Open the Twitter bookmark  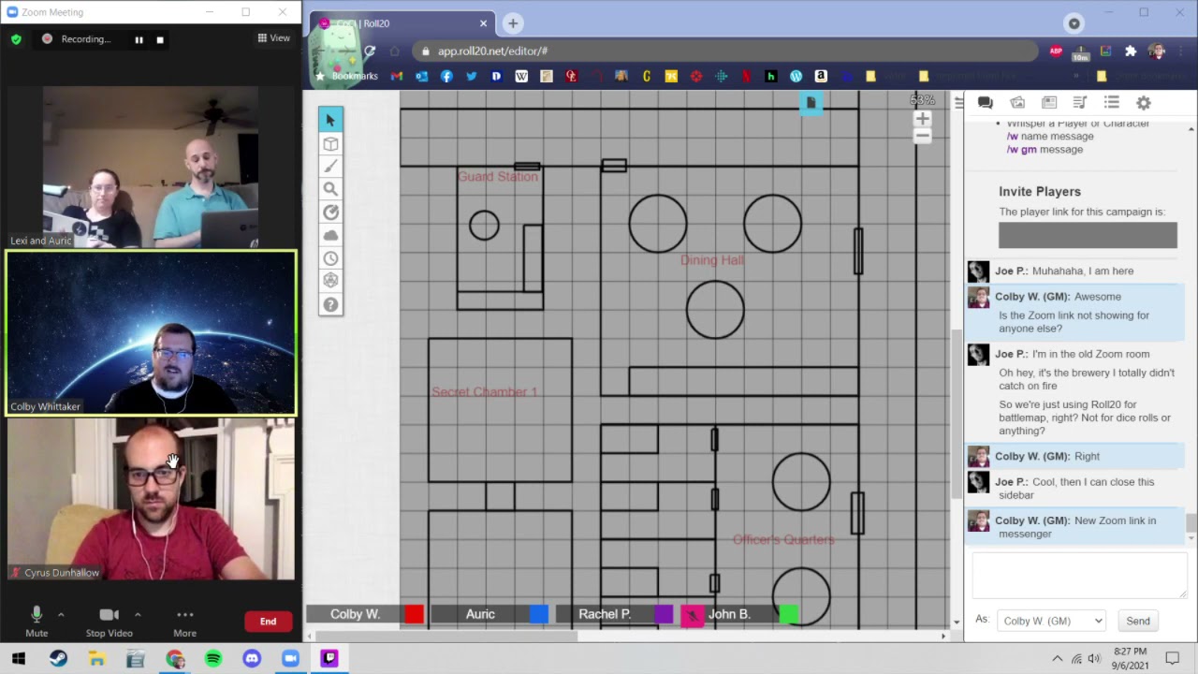pyautogui.click(x=472, y=76)
